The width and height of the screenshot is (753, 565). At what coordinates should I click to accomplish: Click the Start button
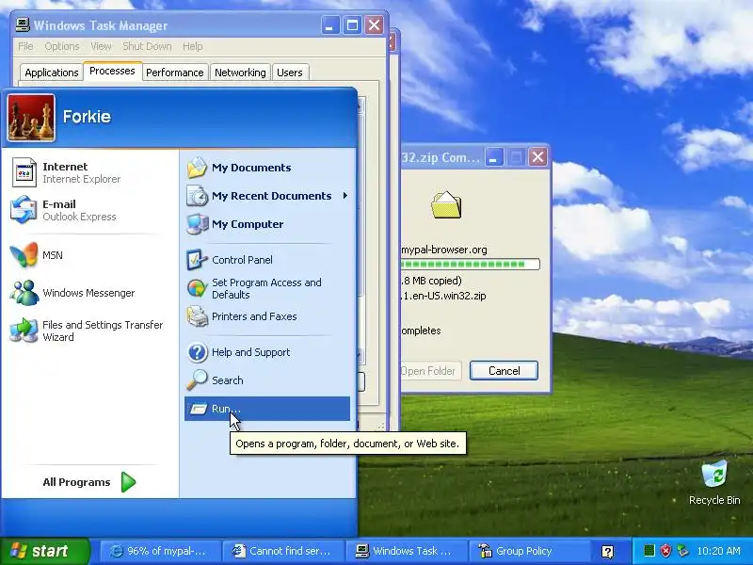coord(44,551)
